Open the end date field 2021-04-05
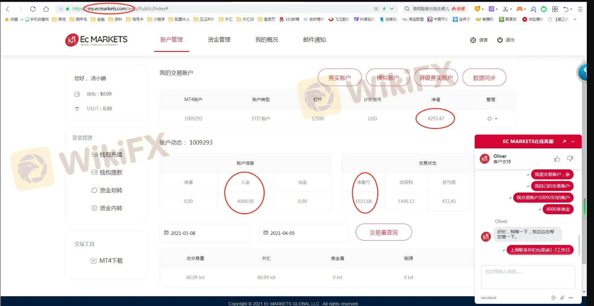The height and width of the screenshot is (306, 594). (x=304, y=233)
